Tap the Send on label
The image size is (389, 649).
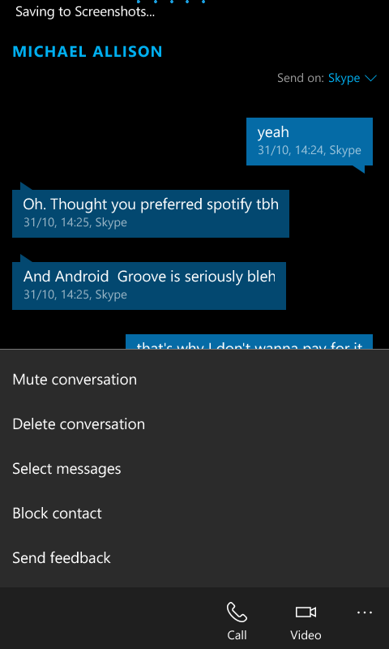(x=301, y=78)
